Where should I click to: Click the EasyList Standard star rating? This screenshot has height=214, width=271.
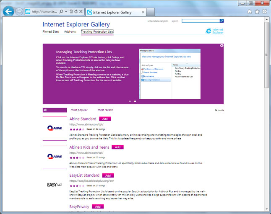77,186
